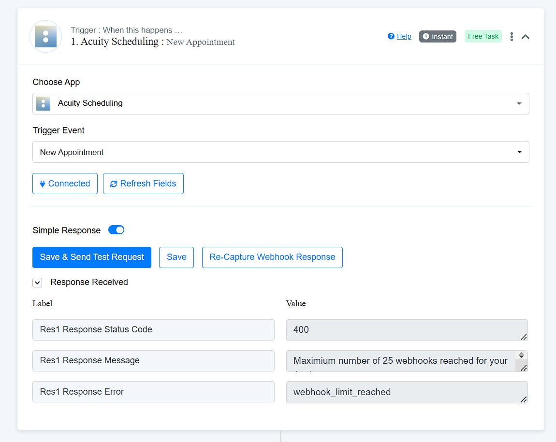
Task: Click the Instant badge
Action: 438,37
